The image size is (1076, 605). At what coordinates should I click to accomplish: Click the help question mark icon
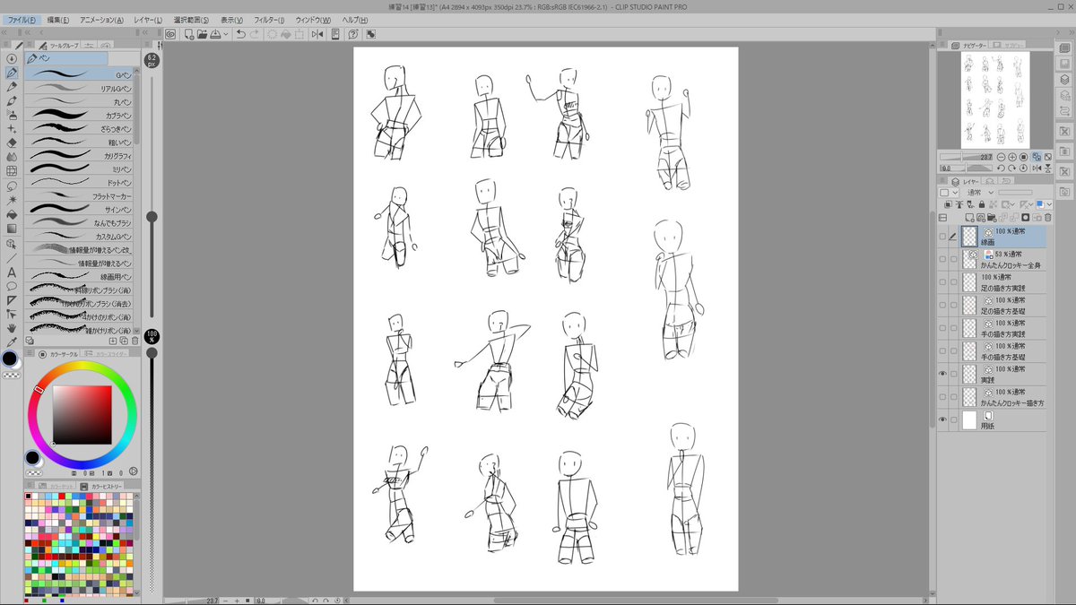[353, 34]
